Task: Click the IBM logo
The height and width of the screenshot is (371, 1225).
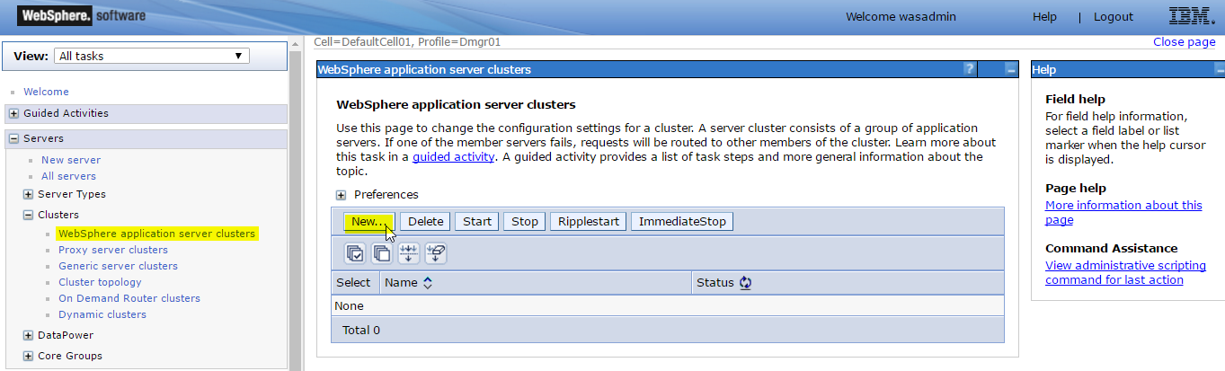Action: [1193, 16]
